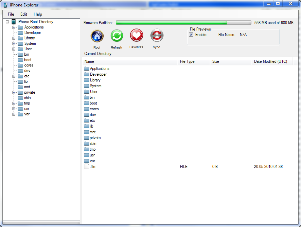Expand the Applications tree node
This screenshot has height=227, width=301.
(x=14, y=27)
